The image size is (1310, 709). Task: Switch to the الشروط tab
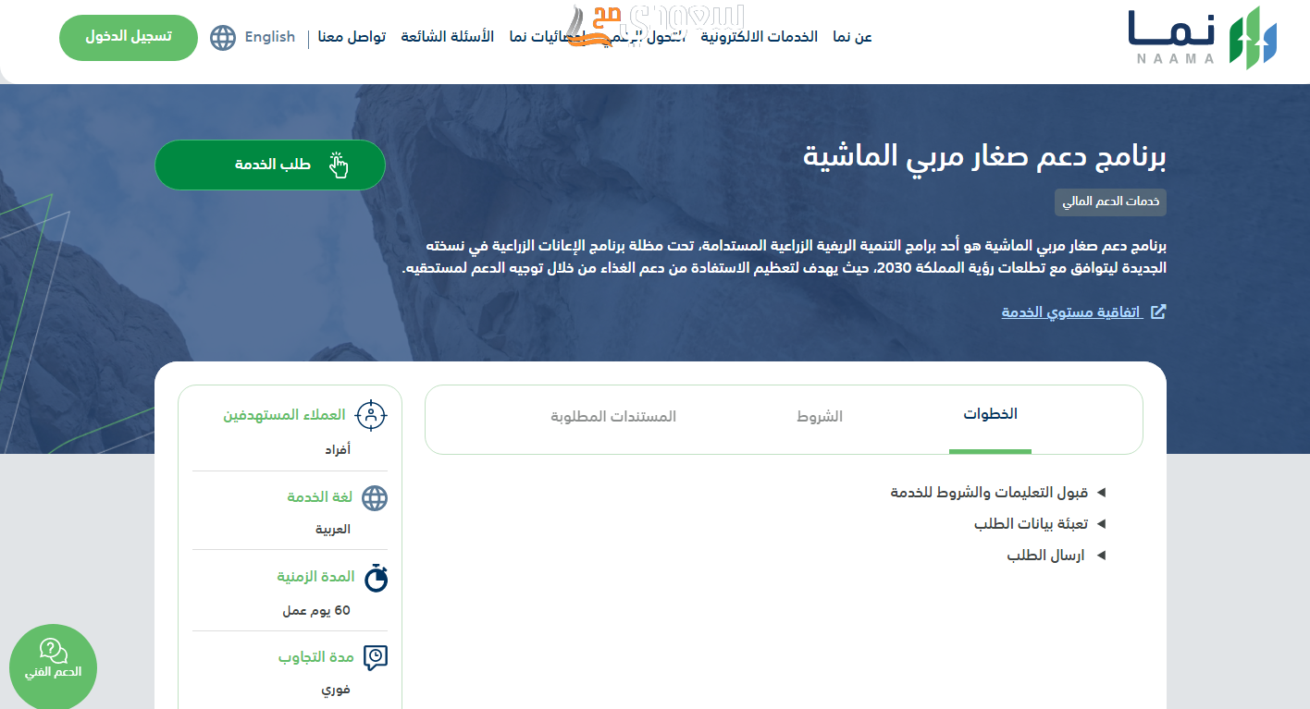(x=820, y=417)
